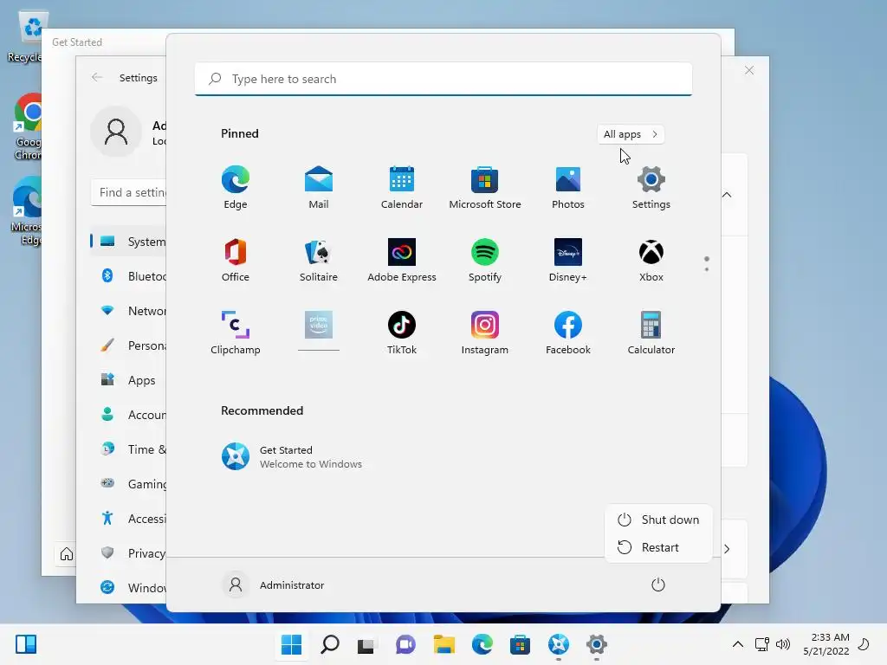Screen dimensions: 887x665
Task: Click the power button in Start menu
Action: (658, 584)
